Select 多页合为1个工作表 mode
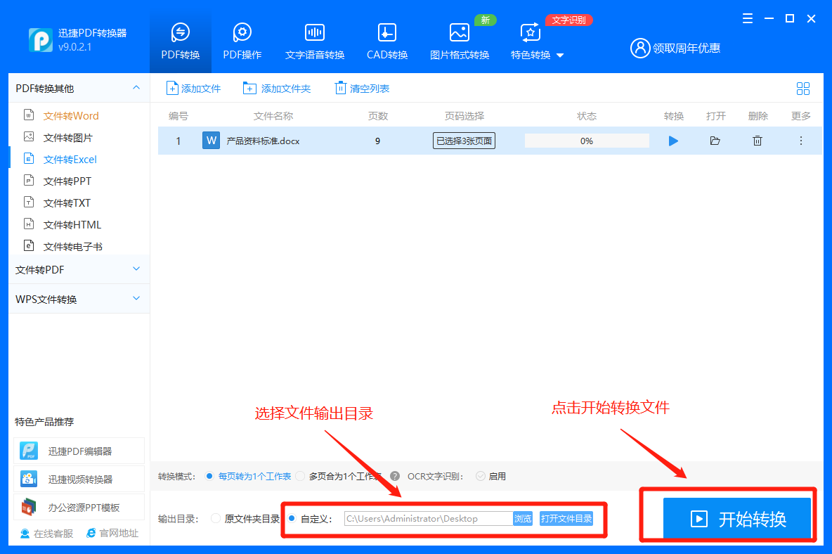The image size is (832, 554). pos(300,476)
